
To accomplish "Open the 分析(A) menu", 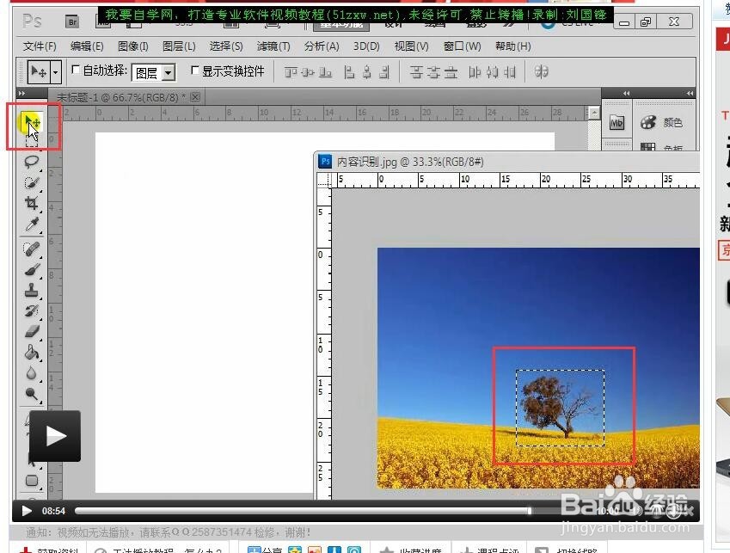I will click(x=322, y=46).
